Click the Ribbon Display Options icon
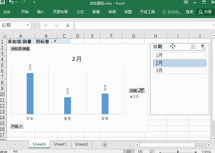Viewport: 215px width, 153px height. coord(186,2)
